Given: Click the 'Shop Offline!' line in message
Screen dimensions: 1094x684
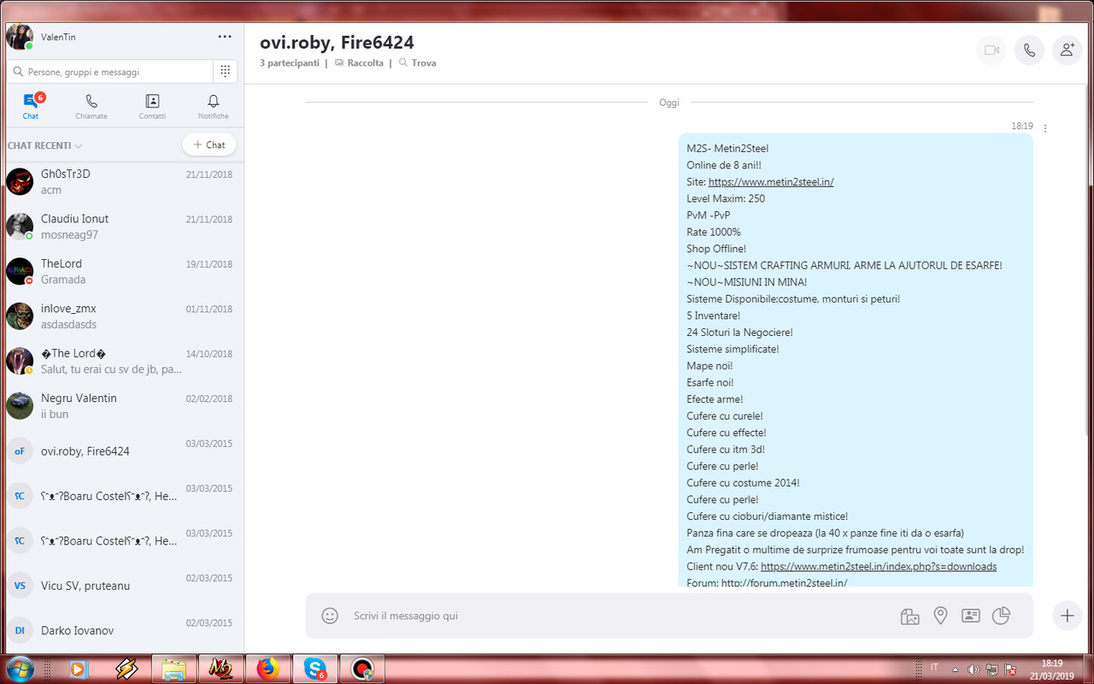Looking at the screenshot, I should point(716,249).
